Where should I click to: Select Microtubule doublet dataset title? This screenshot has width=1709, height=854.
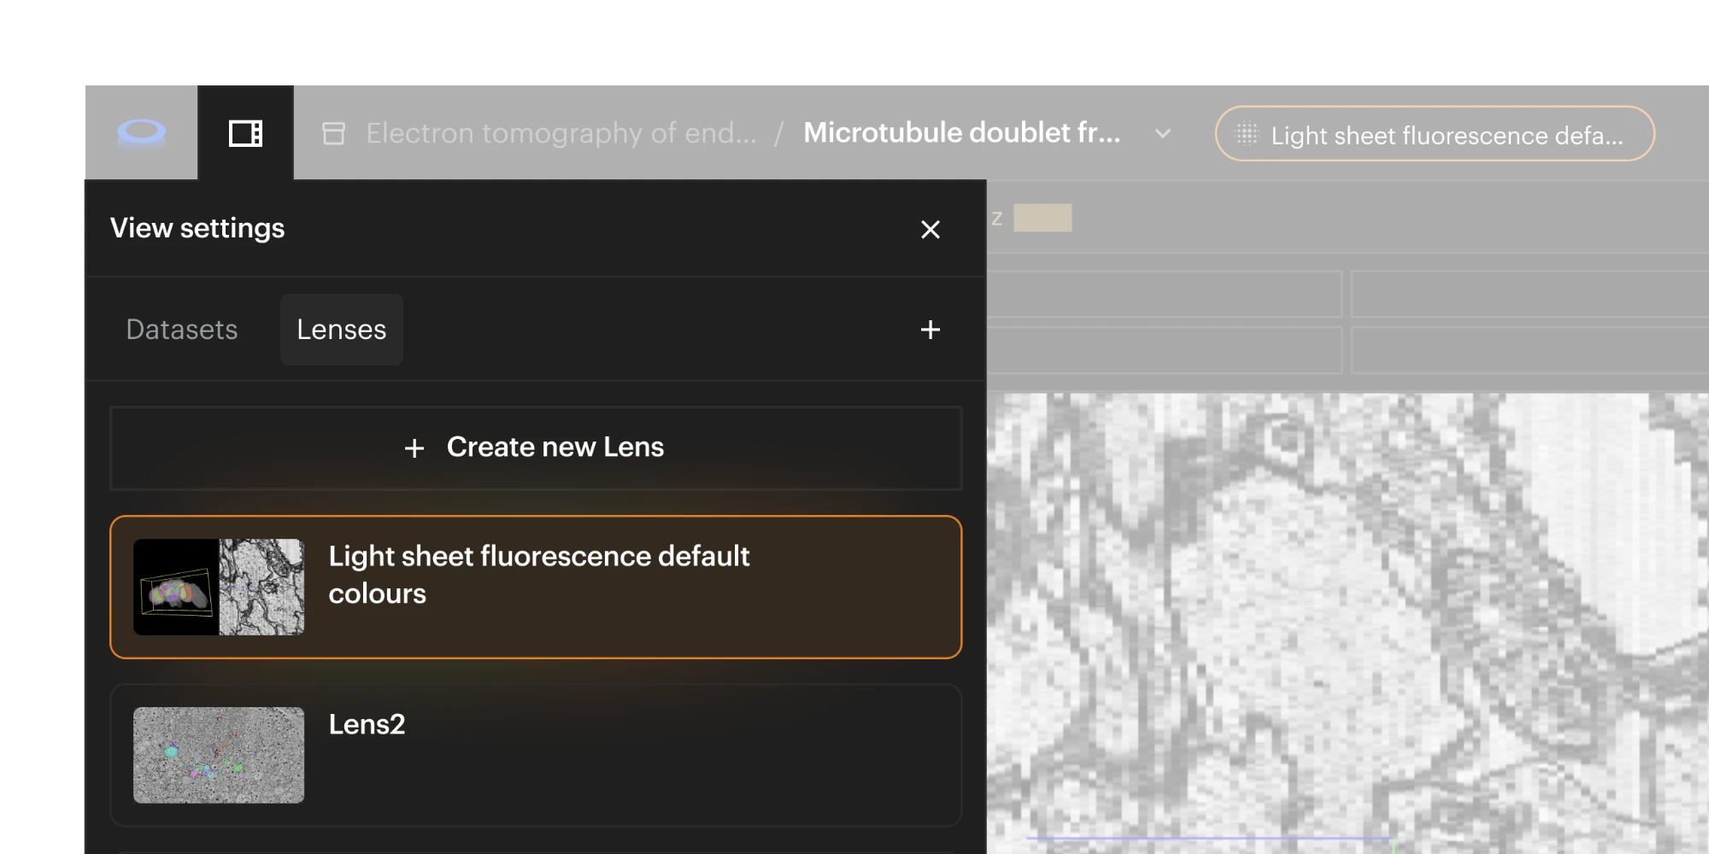(962, 132)
